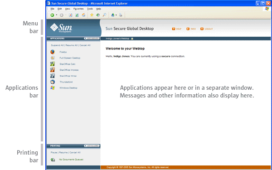Image resolution: width=272 pixels, height=170 pixels.
Task: Launch the StarOffice Writer link
Action: tap(68, 76)
